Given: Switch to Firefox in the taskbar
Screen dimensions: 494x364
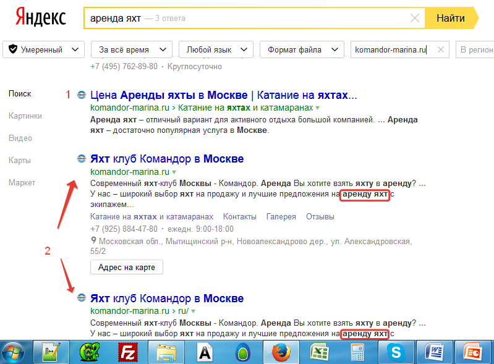Looking at the screenshot, I should point(281,352).
